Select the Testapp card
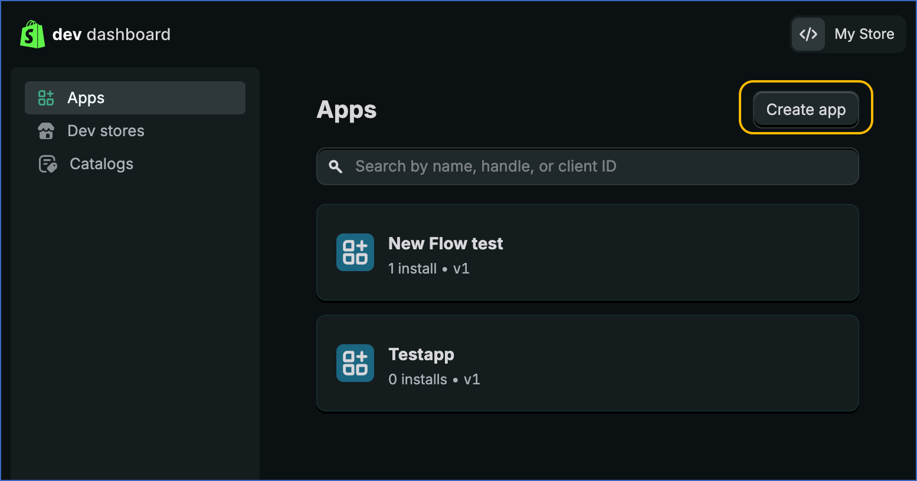The image size is (917, 481). [x=587, y=363]
